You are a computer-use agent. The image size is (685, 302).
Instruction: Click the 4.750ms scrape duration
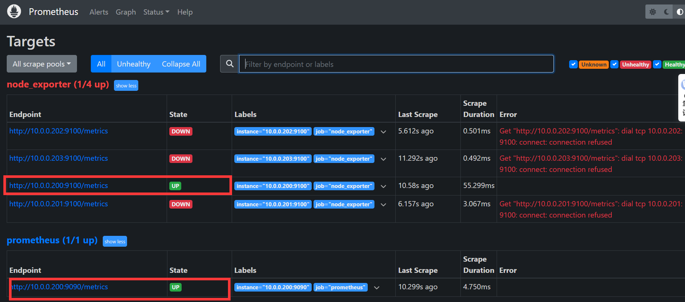(477, 287)
